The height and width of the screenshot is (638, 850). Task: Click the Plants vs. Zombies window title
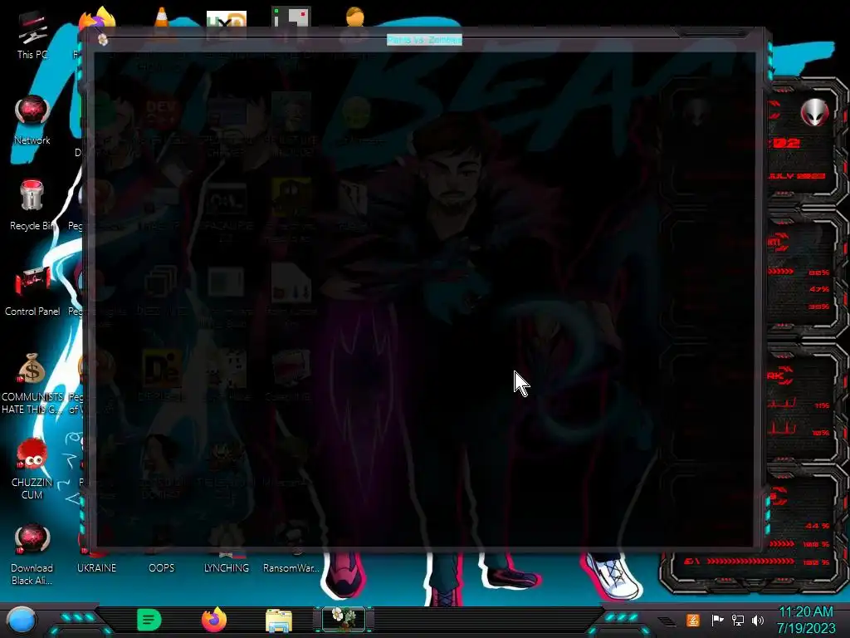424,40
